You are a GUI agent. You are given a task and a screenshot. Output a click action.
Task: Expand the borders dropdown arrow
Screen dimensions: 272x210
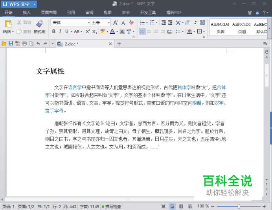(x=204, y=32)
